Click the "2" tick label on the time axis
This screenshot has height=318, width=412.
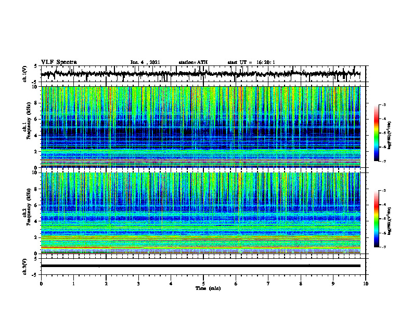pyautogui.click(x=106, y=284)
